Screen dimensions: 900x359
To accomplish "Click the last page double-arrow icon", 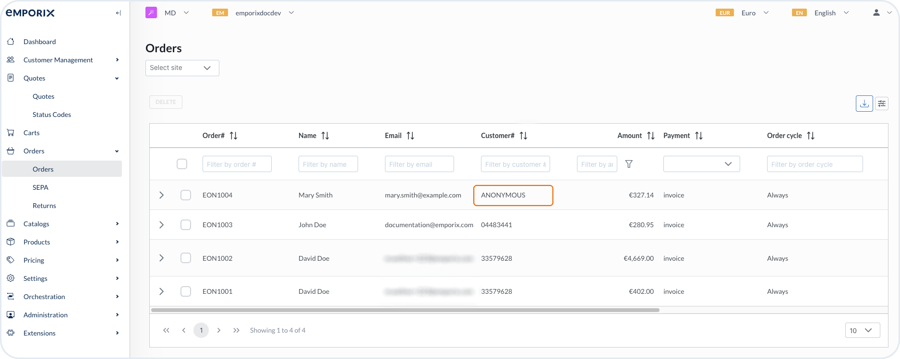I will (236, 330).
